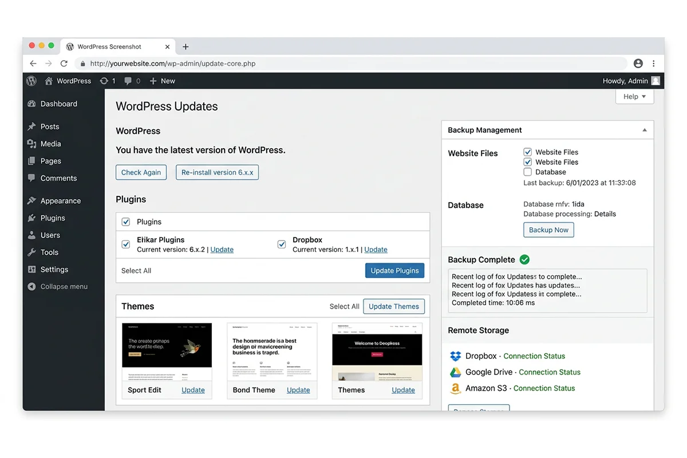This screenshot has height=458, width=687.
Task: Click the Update Themes button
Action: click(x=394, y=306)
